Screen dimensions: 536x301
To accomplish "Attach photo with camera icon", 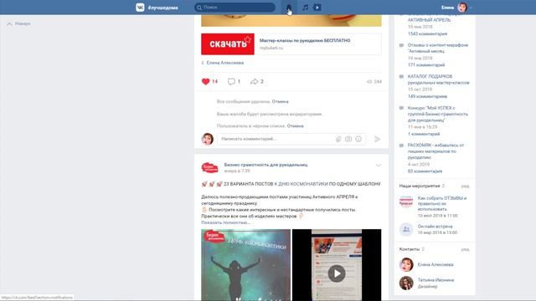I will [348, 139].
